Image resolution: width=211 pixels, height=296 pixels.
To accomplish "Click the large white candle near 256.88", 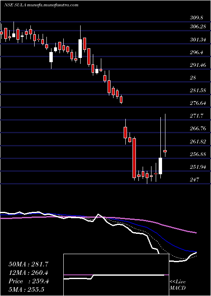I will tap(160, 166).
